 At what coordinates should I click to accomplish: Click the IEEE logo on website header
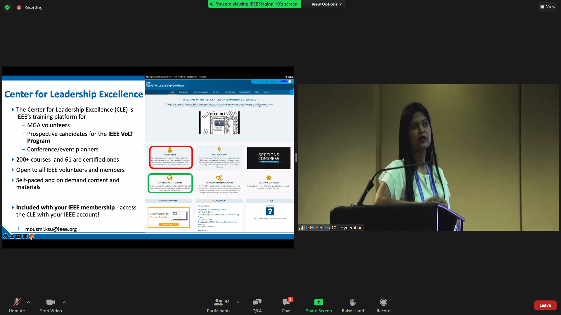289,77
